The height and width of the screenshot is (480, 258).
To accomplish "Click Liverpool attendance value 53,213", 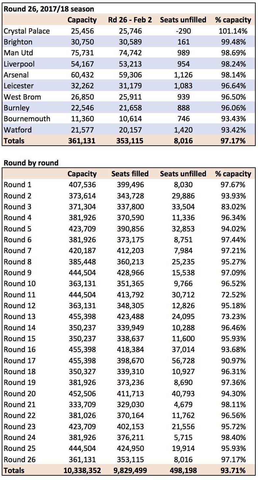I will 130,64.
